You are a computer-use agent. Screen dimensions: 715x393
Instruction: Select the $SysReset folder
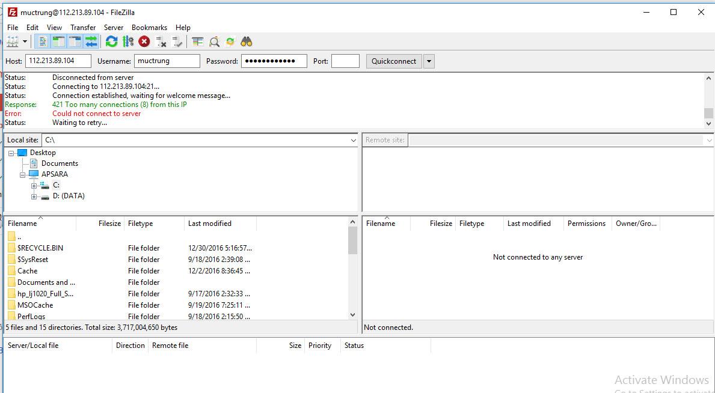pyautogui.click(x=33, y=260)
